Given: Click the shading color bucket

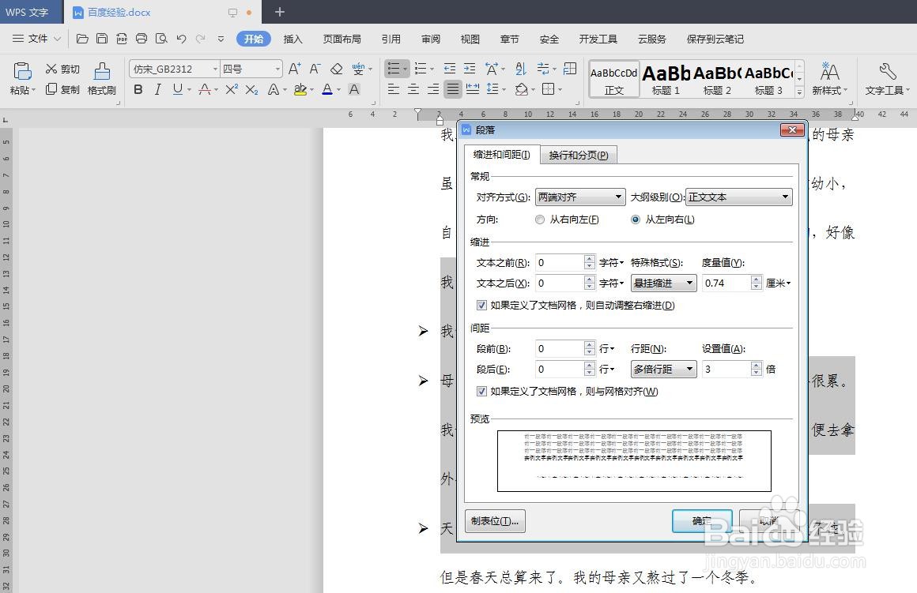Looking at the screenshot, I should click(x=520, y=89).
